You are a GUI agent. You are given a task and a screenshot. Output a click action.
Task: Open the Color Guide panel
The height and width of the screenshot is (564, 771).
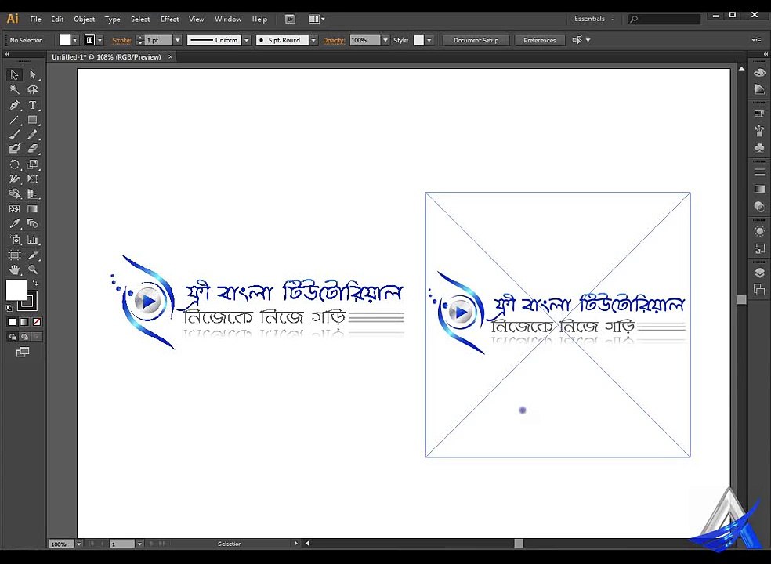[x=759, y=89]
